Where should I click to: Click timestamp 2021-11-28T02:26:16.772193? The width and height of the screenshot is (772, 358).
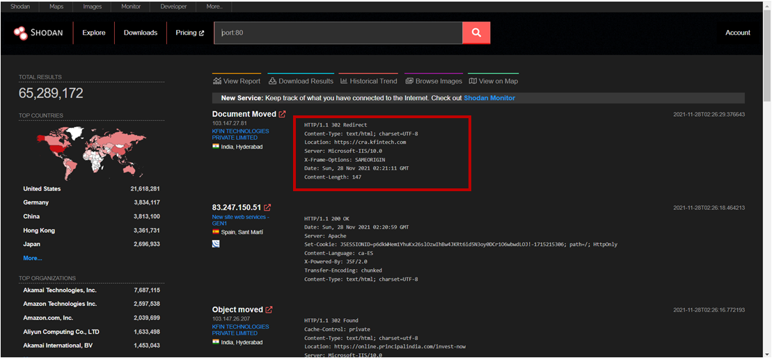pyautogui.click(x=709, y=310)
